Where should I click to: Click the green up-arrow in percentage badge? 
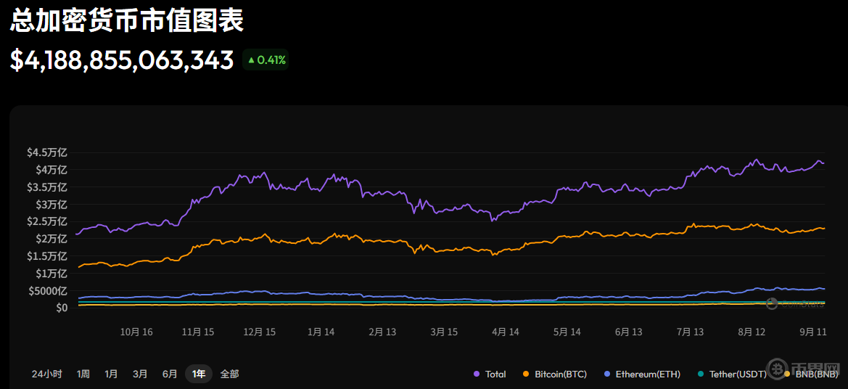[x=251, y=60]
